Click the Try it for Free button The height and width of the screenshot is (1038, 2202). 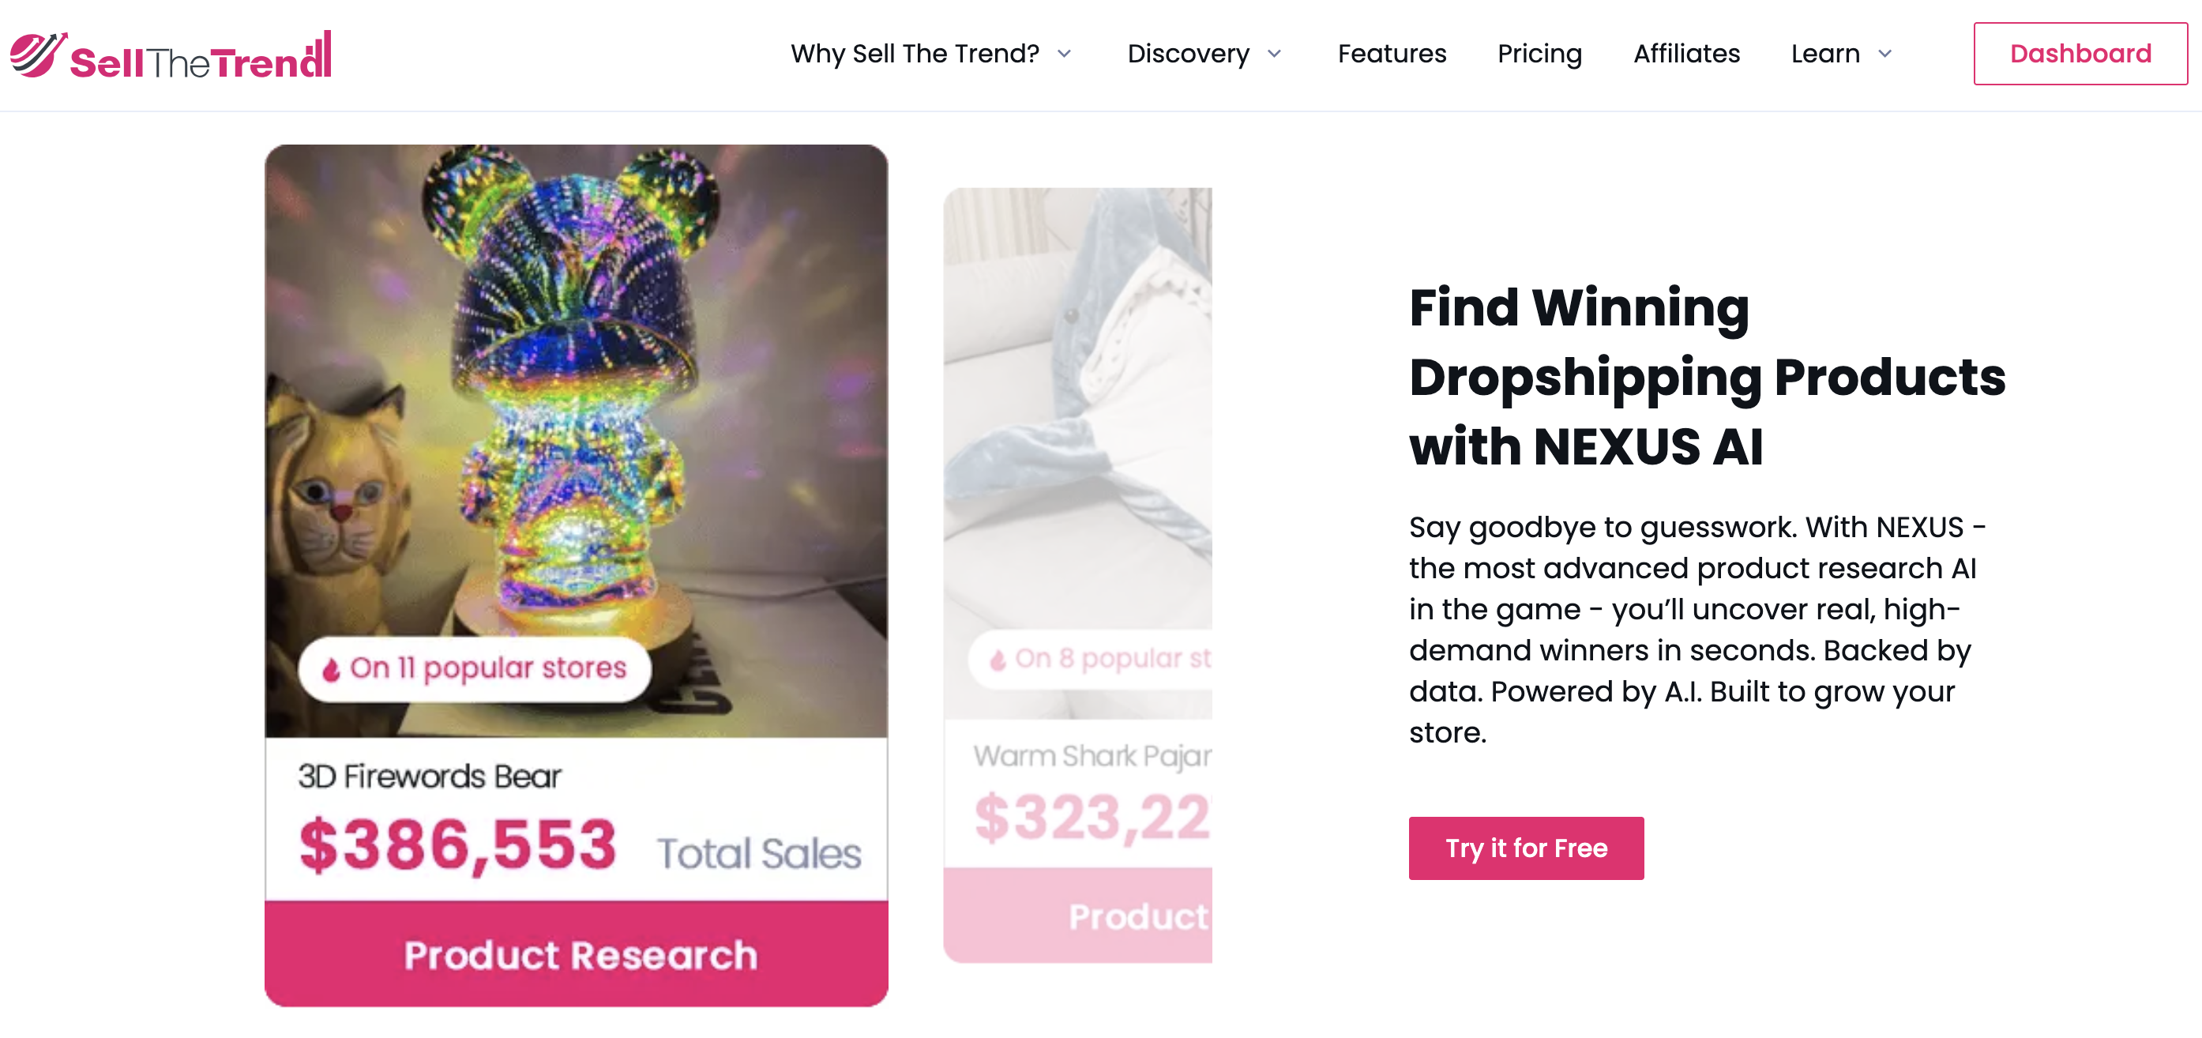coord(1526,848)
